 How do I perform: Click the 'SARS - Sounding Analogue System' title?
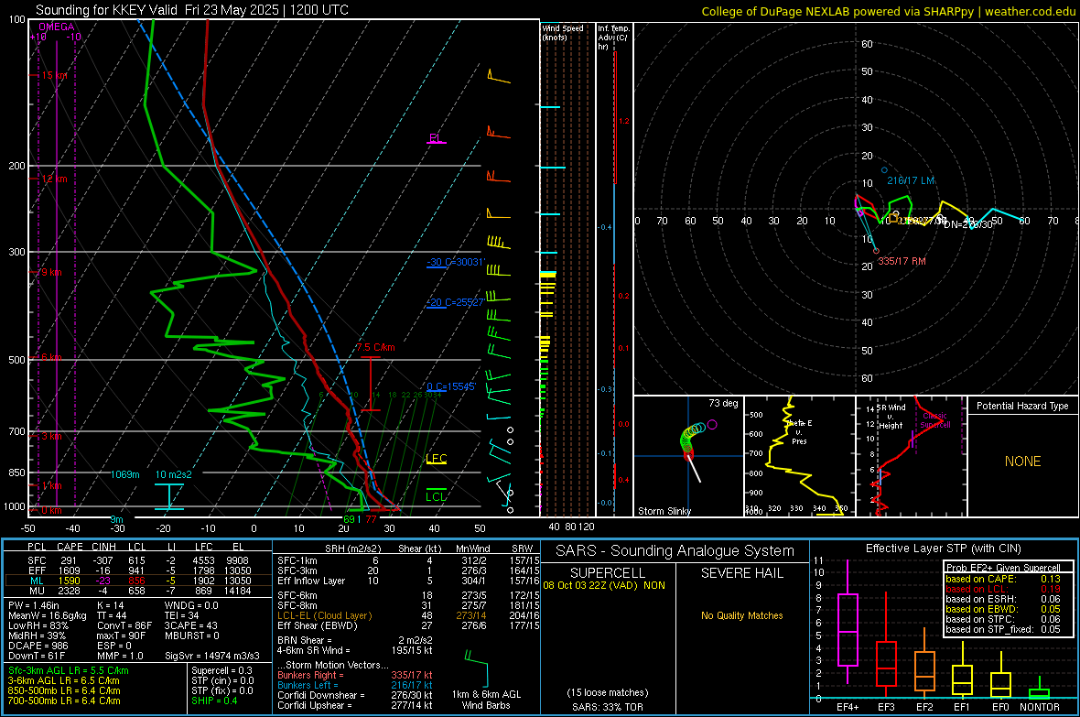pyautogui.click(x=675, y=551)
